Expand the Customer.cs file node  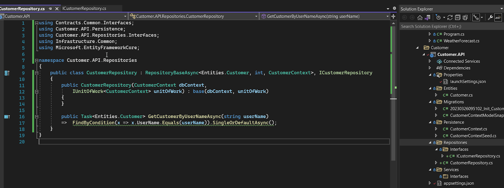pos(436,95)
